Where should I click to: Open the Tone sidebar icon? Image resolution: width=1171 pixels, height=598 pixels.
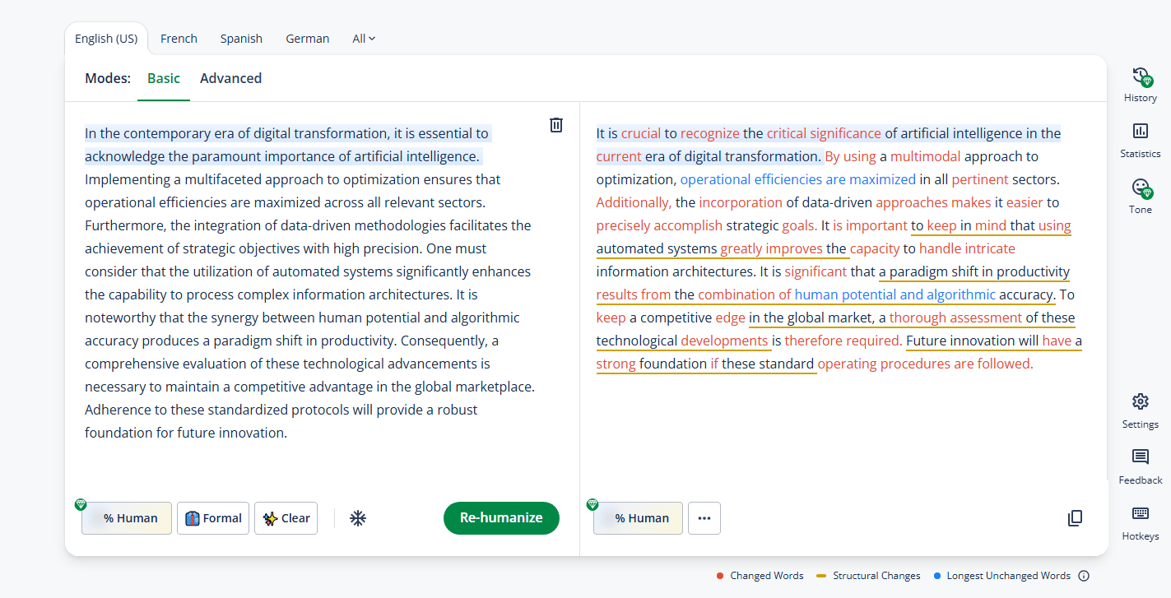pos(1140,188)
